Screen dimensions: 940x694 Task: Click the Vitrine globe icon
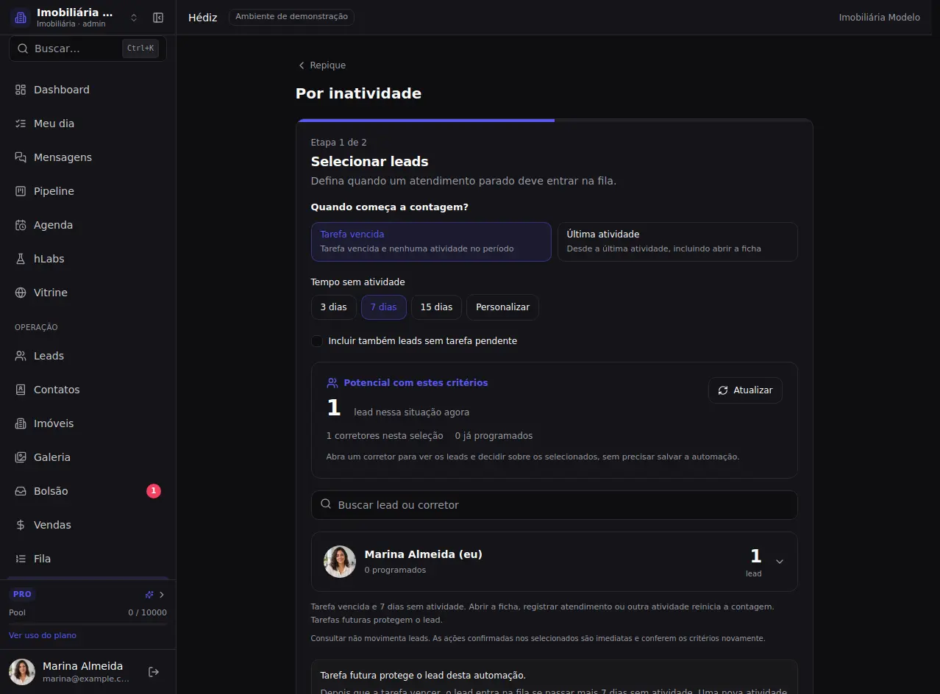21,293
